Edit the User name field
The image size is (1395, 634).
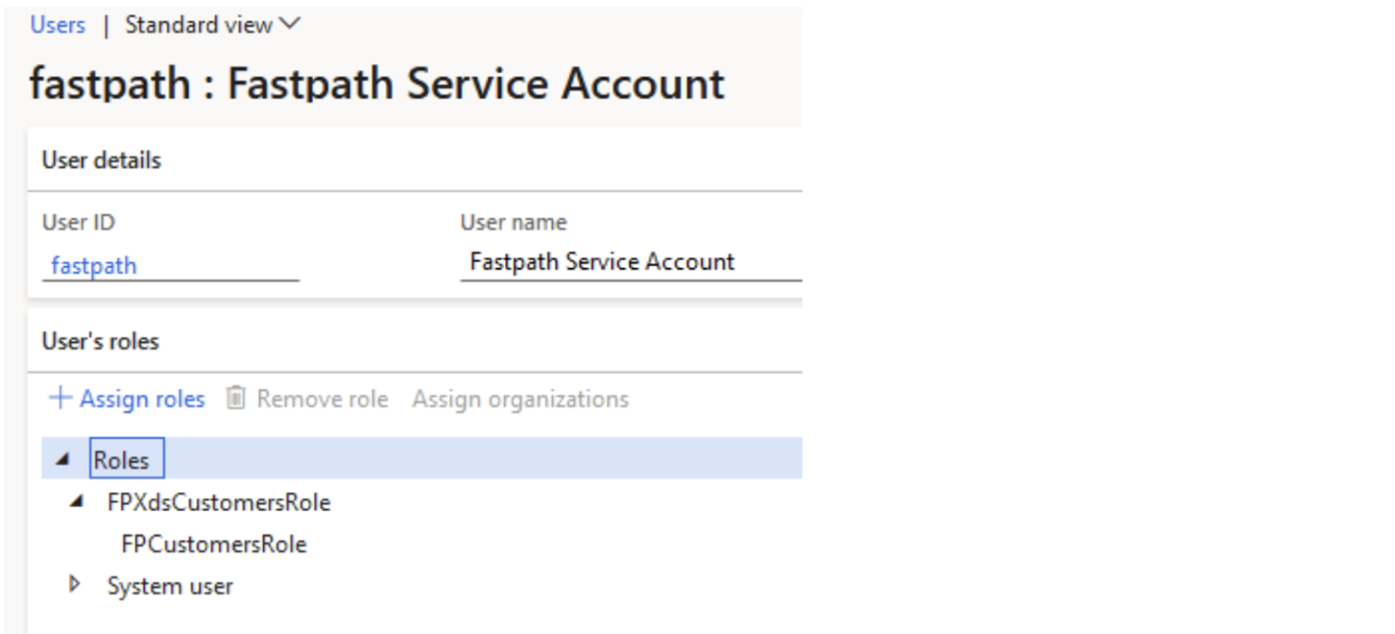point(630,262)
